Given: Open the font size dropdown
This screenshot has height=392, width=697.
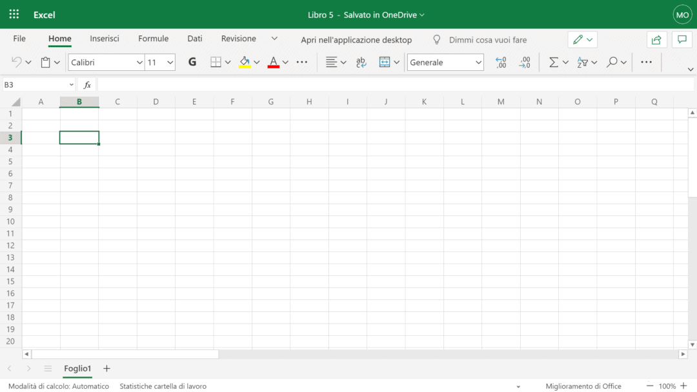Looking at the screenshot, I should (159, 62).
